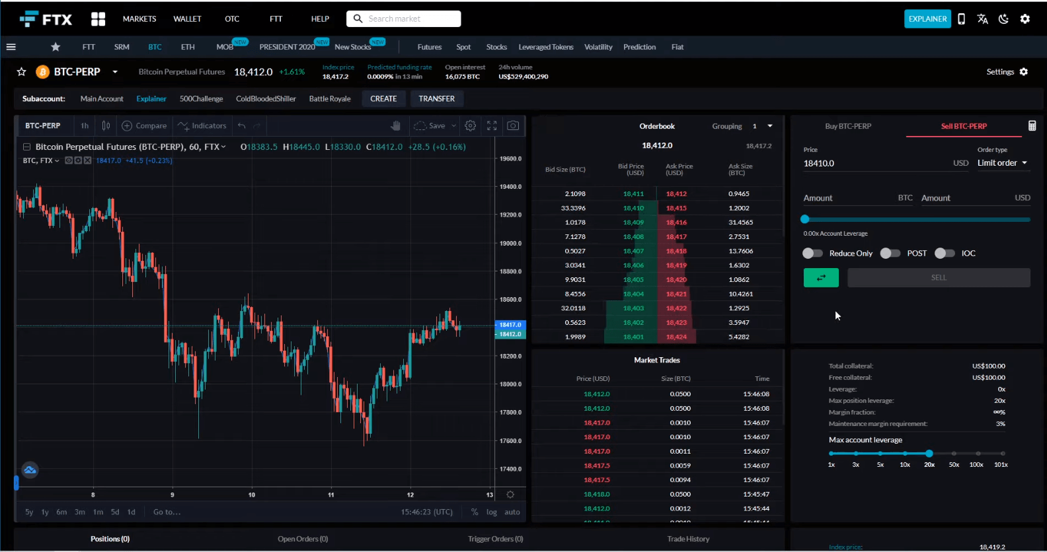Image resolution: width=1047 pixels, height=552 pixels.
Task: Open the apps grid icon beside FTX logo
Action: [x=98, y=19]
